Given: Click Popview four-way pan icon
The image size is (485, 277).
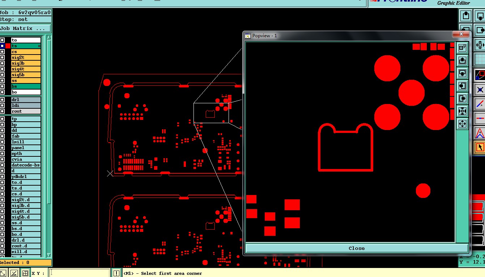Looking at the screenshot, I should tap(462, 124).
